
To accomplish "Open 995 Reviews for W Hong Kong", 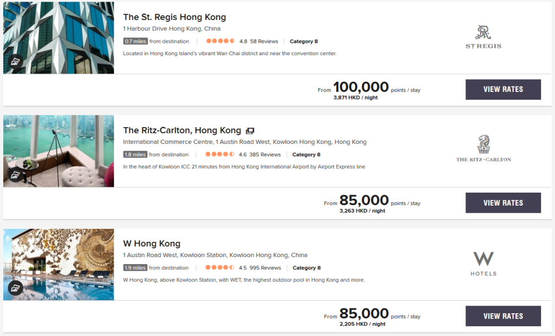I will [265, 268].
